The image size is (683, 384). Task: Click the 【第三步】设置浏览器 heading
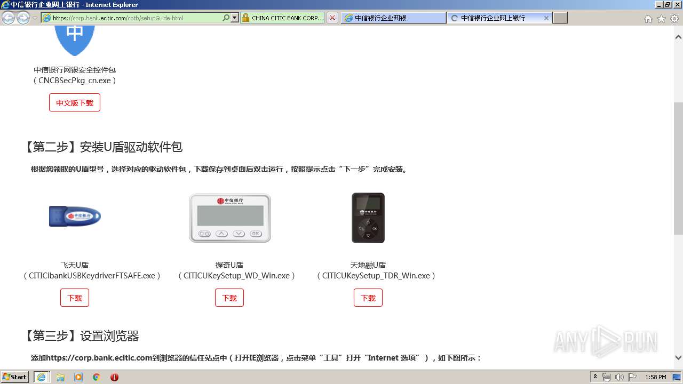pos(81,336)
